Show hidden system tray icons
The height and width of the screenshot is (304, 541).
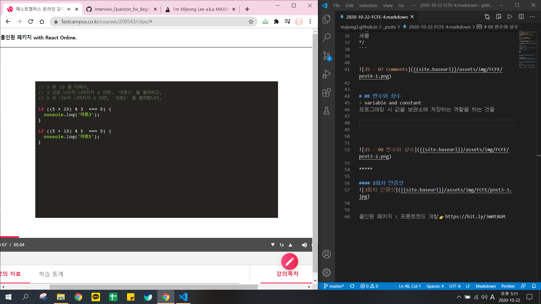(459, 297)
